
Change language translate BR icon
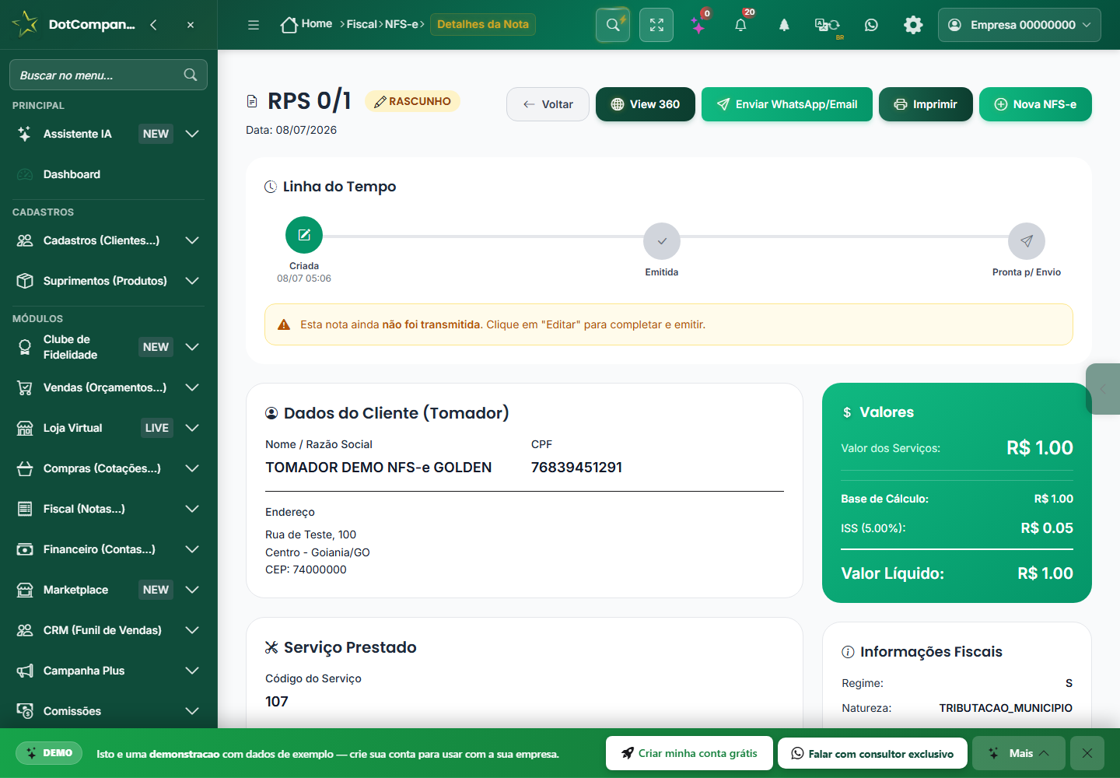(827, 26)
